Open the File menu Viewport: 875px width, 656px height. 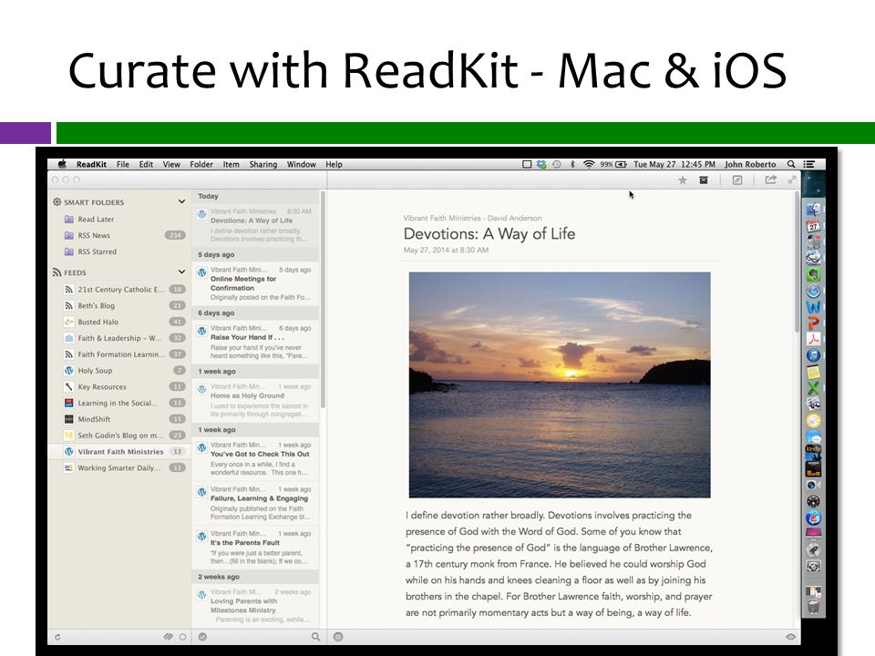[123, 164]
